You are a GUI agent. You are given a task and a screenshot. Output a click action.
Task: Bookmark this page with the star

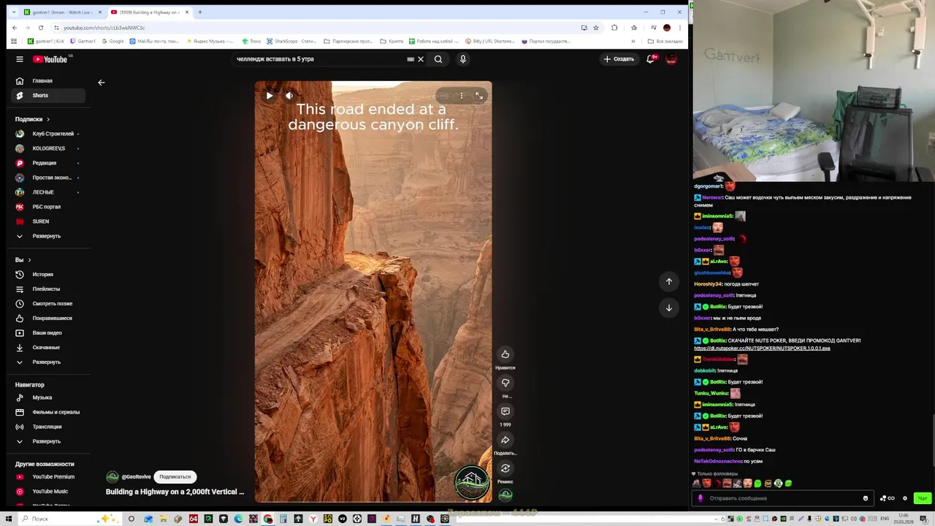point(596,28)
